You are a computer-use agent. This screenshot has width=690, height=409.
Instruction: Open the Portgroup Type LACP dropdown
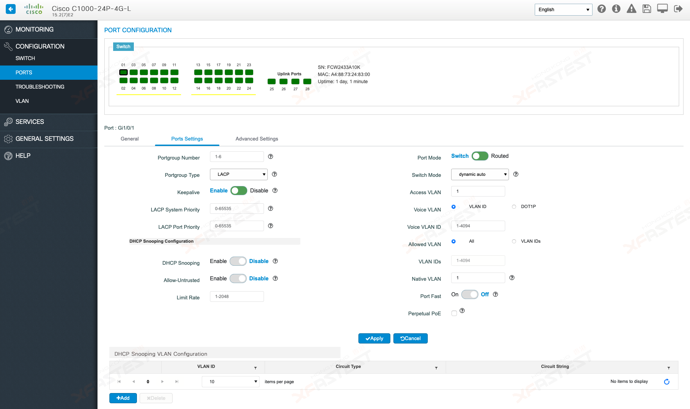pos(238,174)
